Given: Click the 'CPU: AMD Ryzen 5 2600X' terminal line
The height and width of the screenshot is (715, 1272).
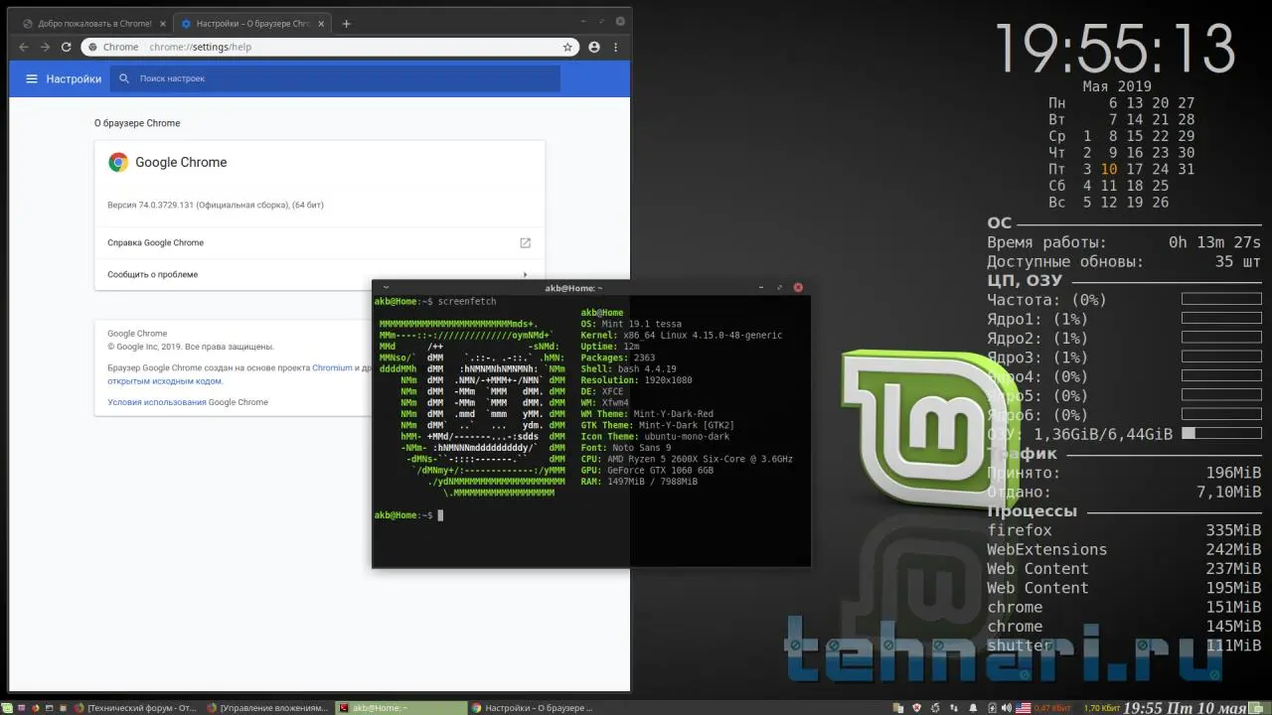Looking at the screenshot, I should (x=687, y=459).
